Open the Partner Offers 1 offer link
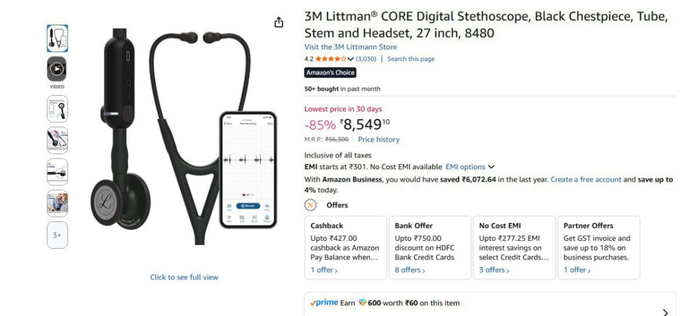 coord(576,270)
